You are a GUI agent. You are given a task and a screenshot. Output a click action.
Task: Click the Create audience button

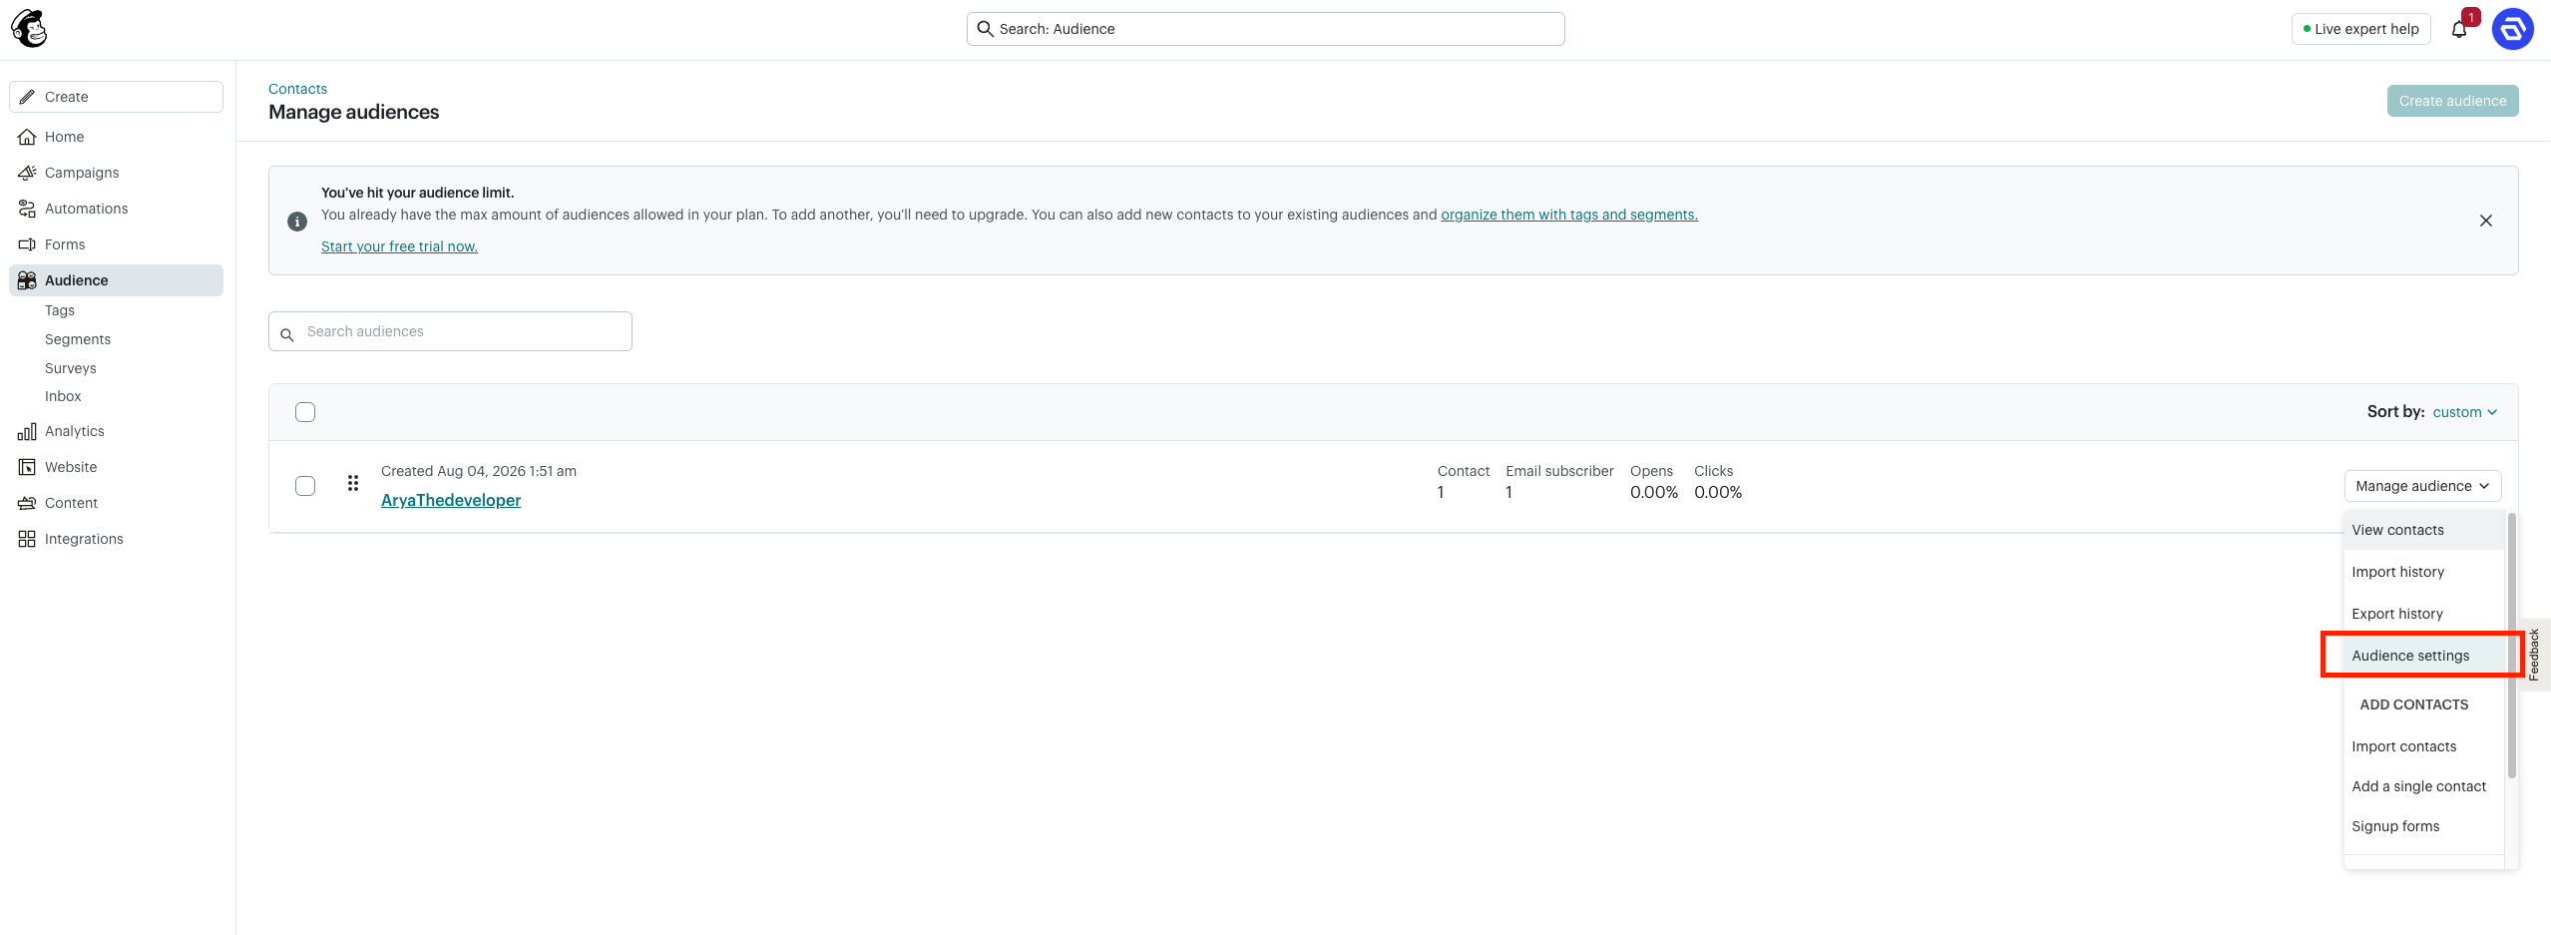pos(2452,101)
